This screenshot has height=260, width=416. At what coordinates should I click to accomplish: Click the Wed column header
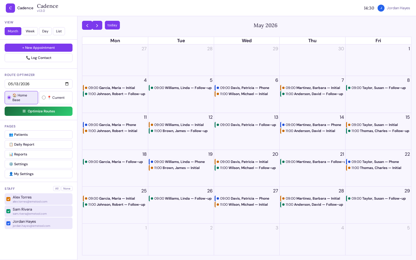tap(247, 41)
